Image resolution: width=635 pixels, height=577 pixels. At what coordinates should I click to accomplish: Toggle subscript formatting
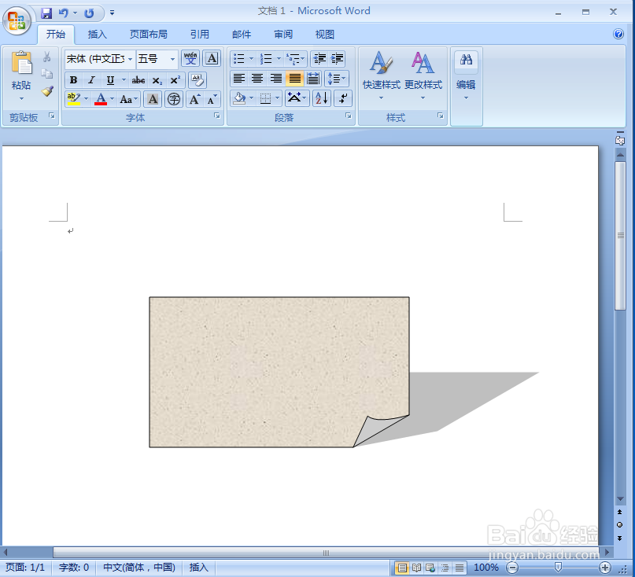point(157,79)
